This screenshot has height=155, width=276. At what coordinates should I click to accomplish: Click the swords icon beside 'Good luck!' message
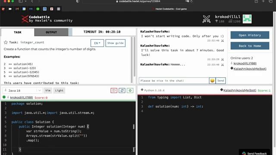point(223,59)
